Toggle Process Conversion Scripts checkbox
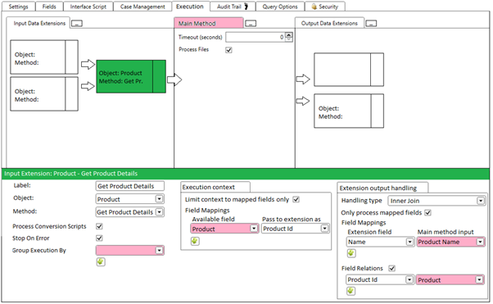The height and width of the screenshot is (304, 493). pos(99,226)
